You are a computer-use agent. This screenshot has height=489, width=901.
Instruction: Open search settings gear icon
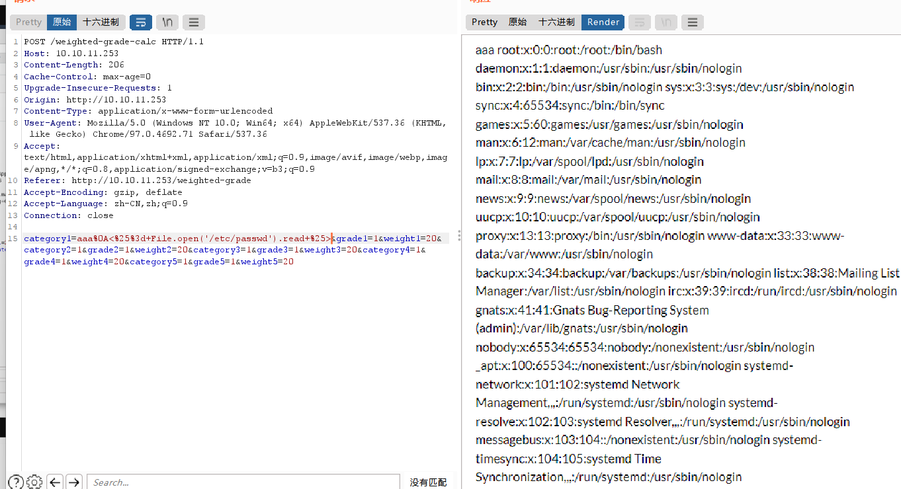(x=35, y=482)
